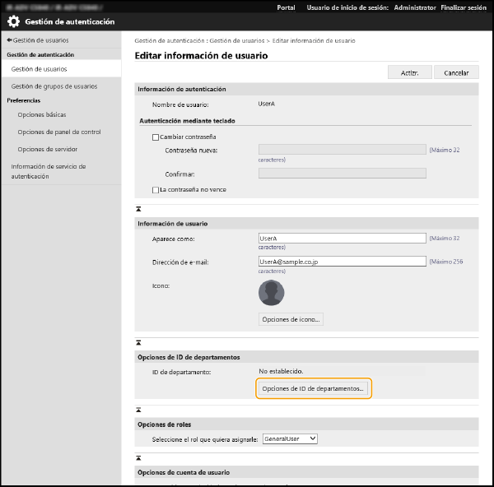Click the user avatar icon
494x487 pixels.
tap(271, 293)
